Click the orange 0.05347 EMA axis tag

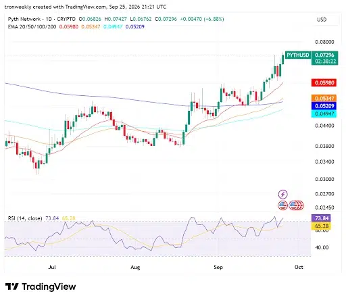click(x=324, y=99)
